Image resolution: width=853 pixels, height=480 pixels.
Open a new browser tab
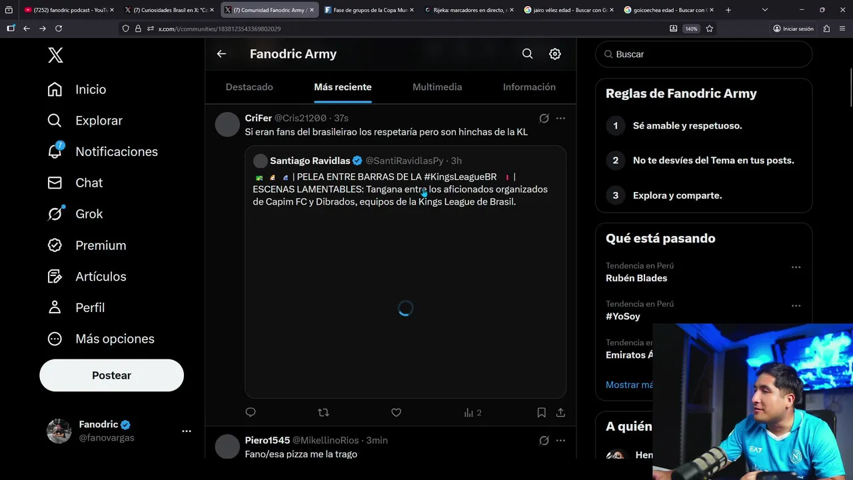(x=728, y=10)
